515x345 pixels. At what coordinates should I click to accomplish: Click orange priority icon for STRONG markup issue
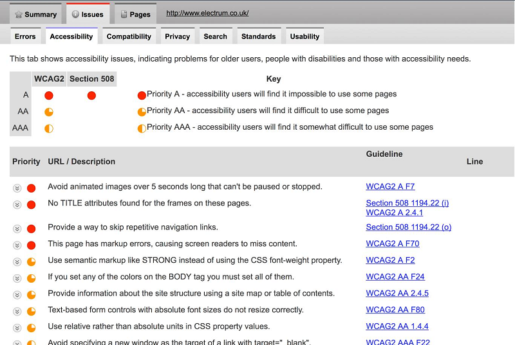(x=31, y=261)
